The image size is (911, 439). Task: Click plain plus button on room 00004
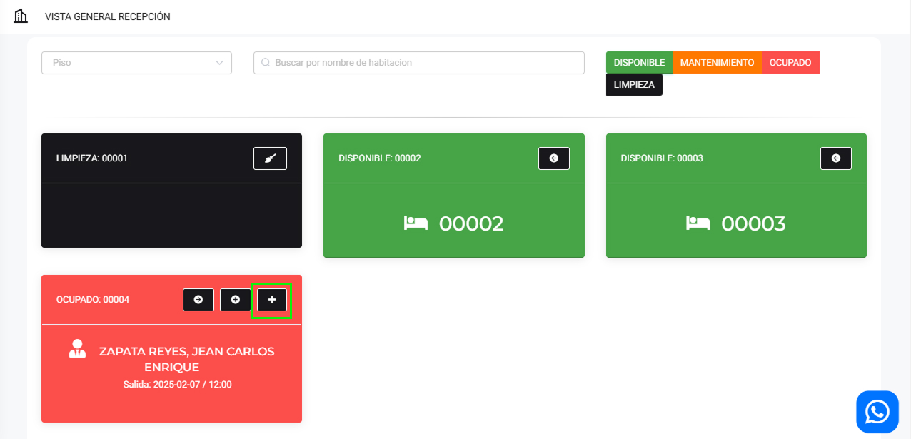(x=272, y=300)
